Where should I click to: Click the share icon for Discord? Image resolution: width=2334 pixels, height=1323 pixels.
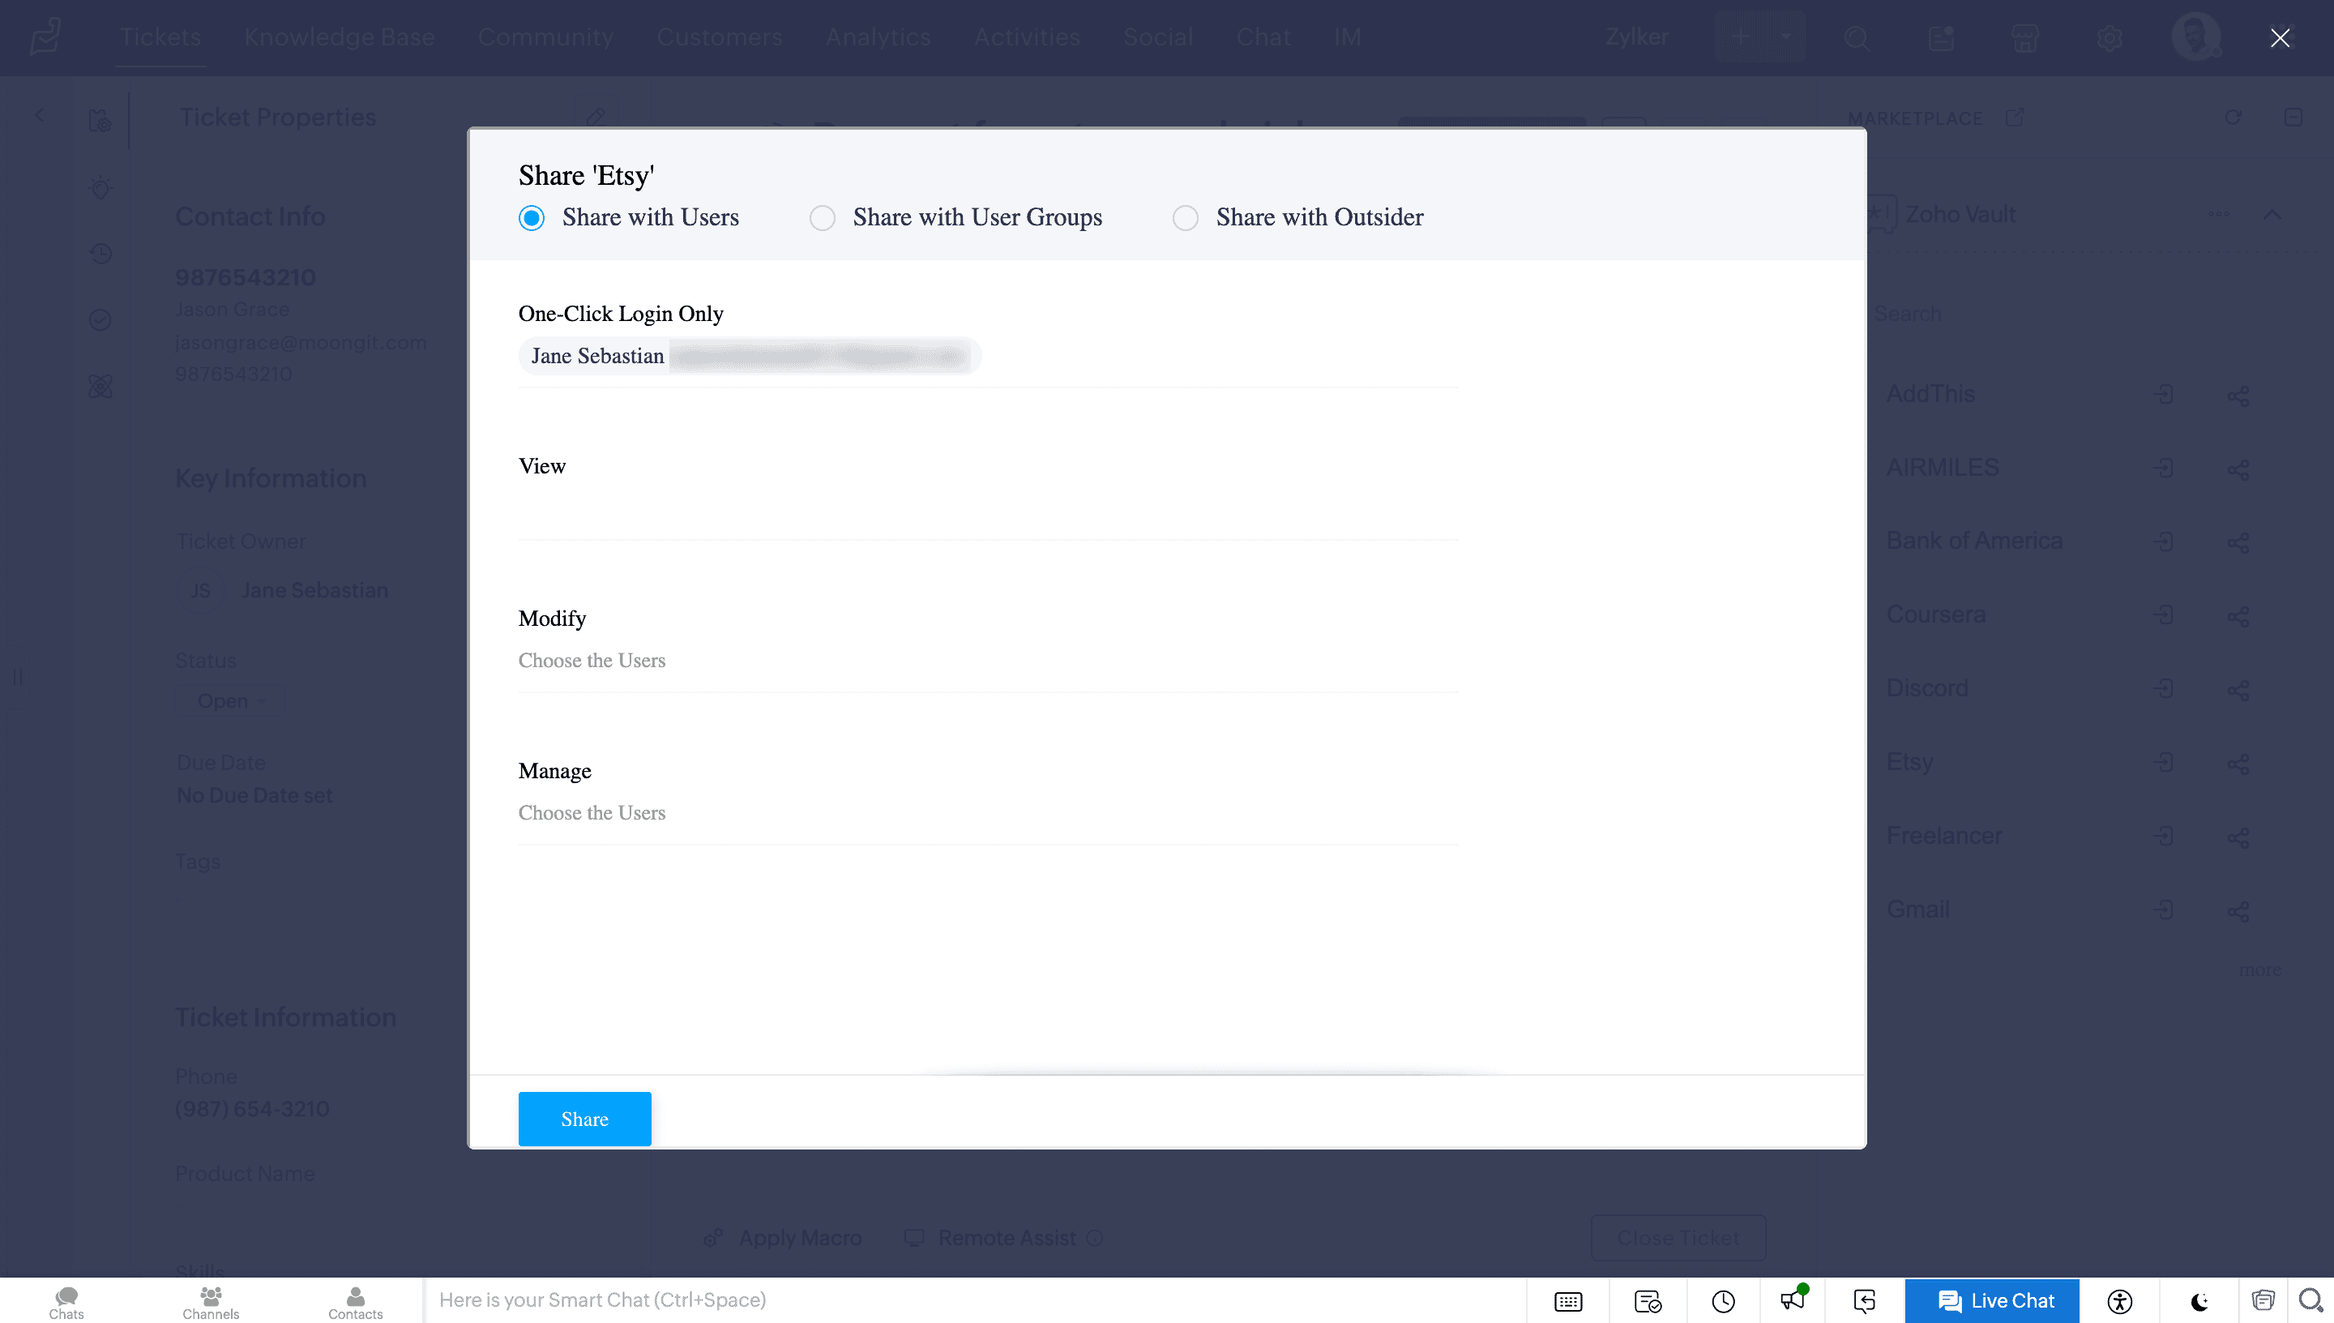pos(2238,690)
